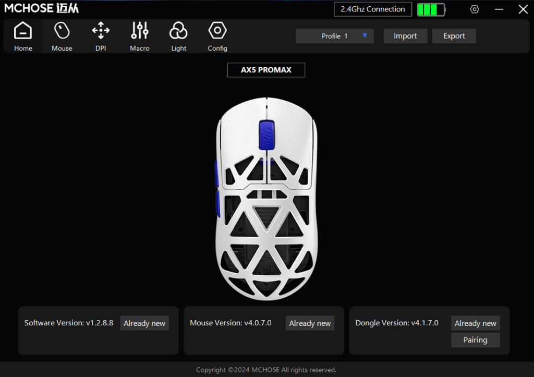Image resolution: width=534 pixels, height=377 pixels.
Task: Export the current profile
Action: pos(454,36)
